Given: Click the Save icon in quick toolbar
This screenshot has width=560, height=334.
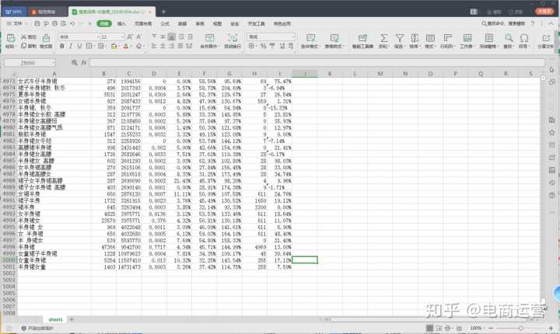Looking at the screenshot, I should (37, 23).
